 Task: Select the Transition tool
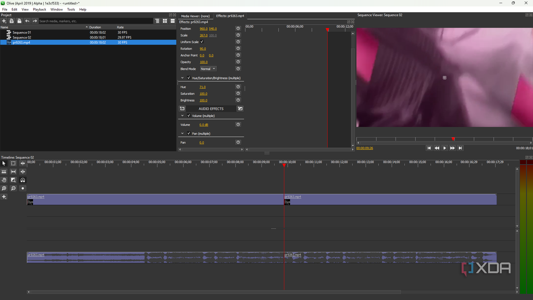click(13, 180)
